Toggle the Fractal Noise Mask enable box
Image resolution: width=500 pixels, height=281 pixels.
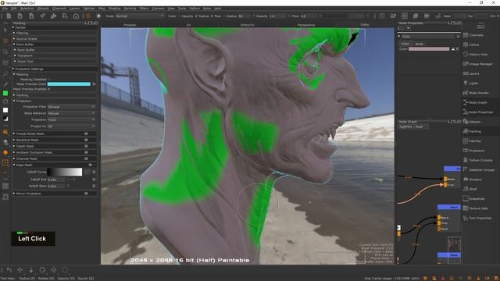click(x=86, y=133)
